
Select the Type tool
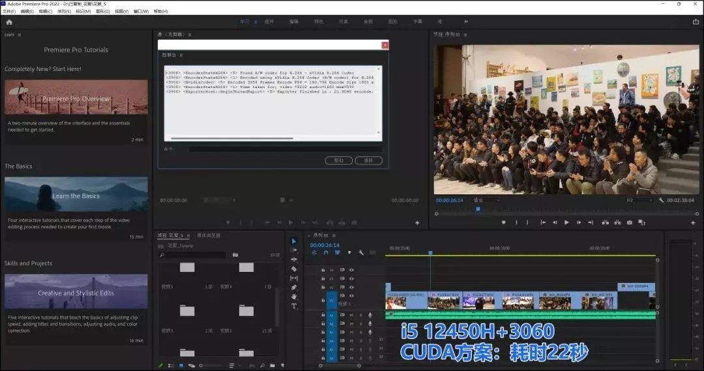coord(294,306)
